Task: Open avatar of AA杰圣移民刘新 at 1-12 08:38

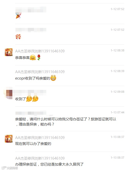Action: tap(9, 52)
